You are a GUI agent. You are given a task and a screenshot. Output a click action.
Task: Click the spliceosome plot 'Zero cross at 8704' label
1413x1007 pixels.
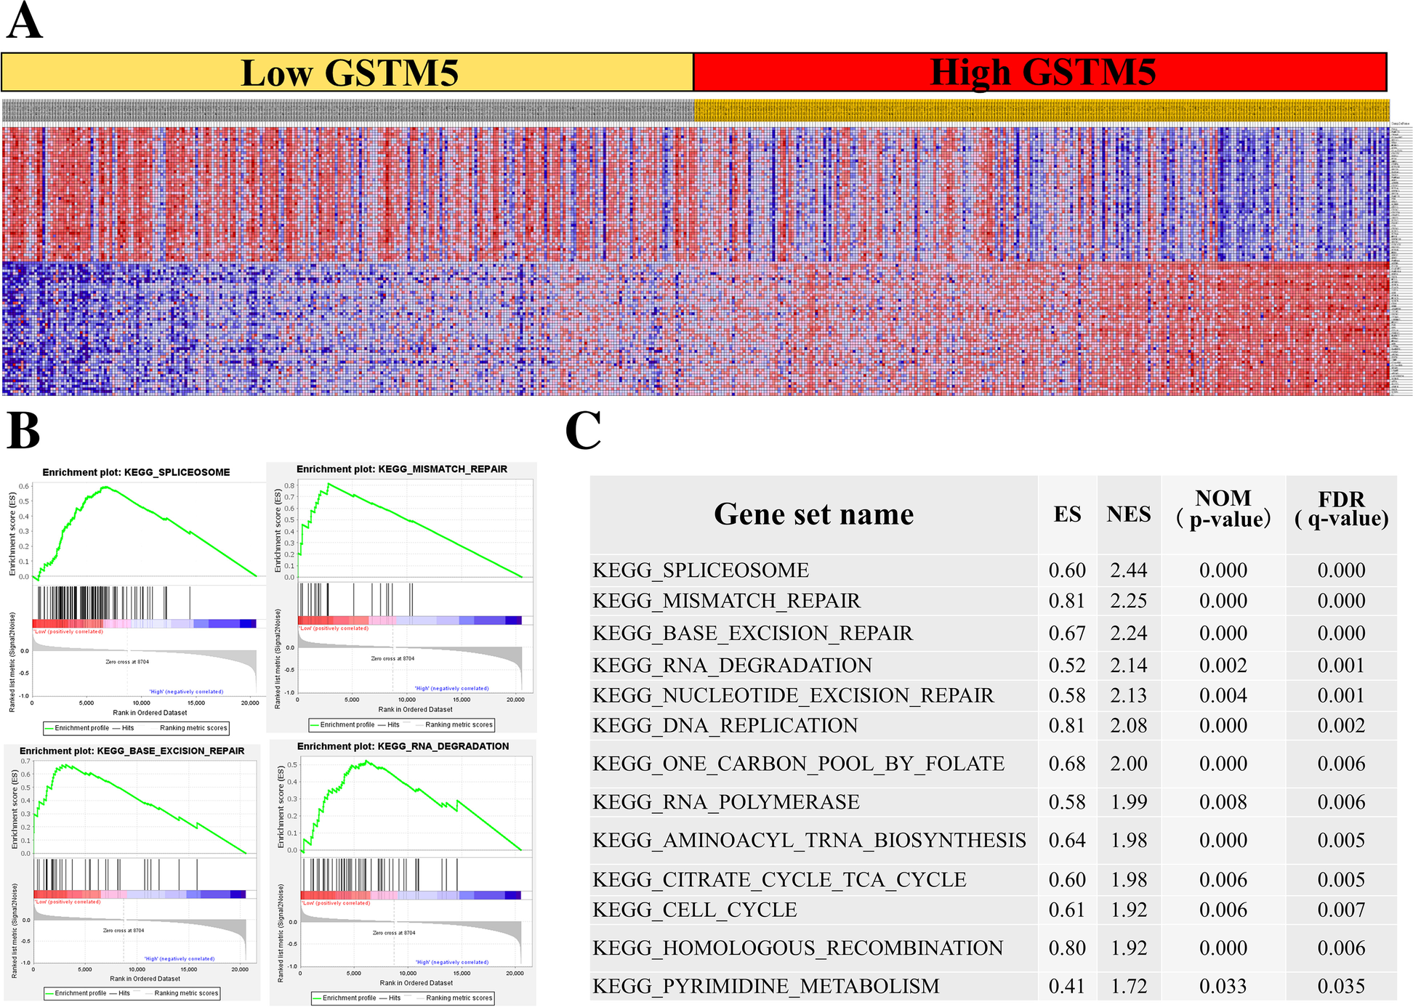(127, 662)
